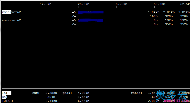
Task: Click 160b in the first connection's incoming row
Action: click(x=154, y=16)
